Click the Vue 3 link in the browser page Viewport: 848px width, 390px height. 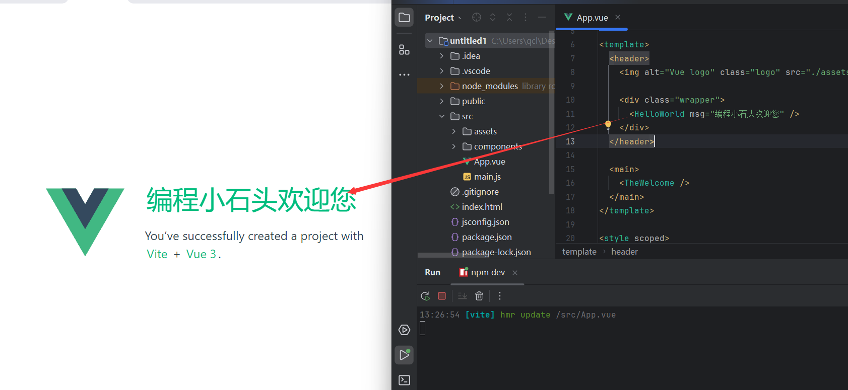click(x=201, y=254)
